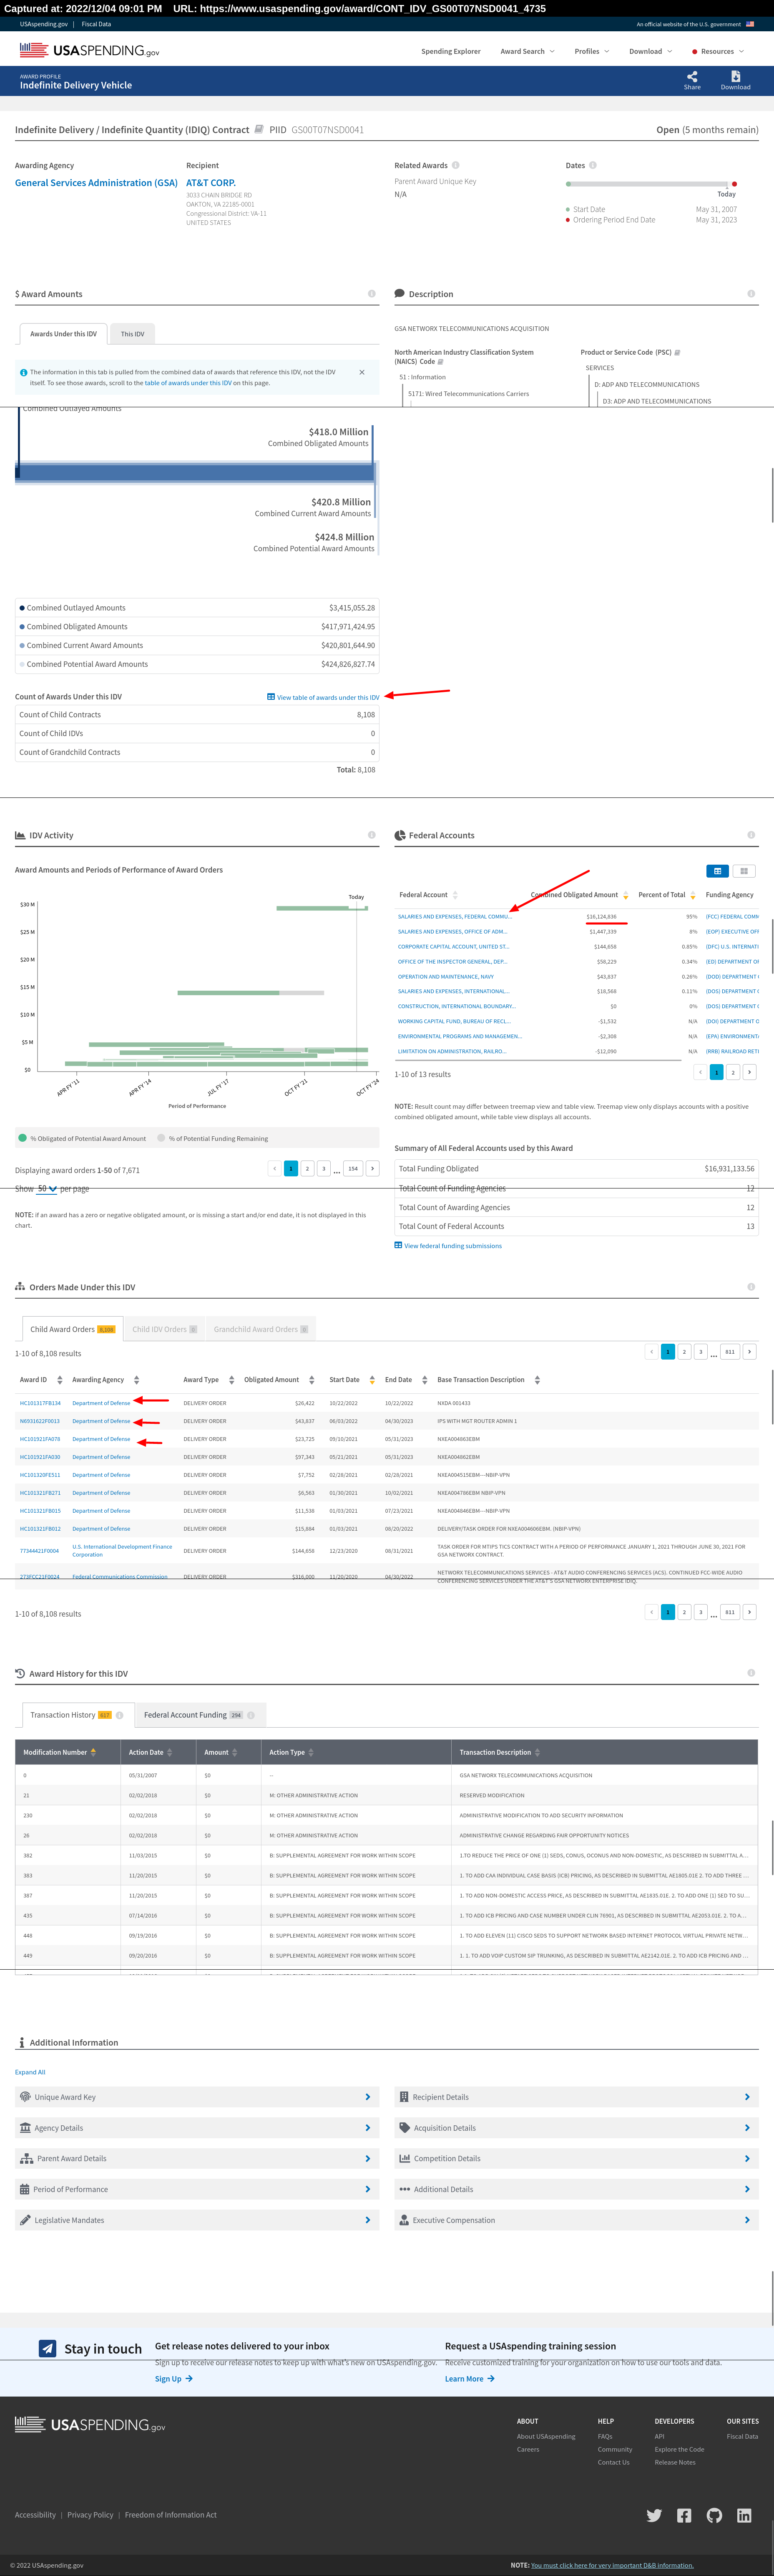Click View table of awards under this IDV
The width and height of the screenshot is (774, 2576).
pyautogui.click(x=324, y=697)
